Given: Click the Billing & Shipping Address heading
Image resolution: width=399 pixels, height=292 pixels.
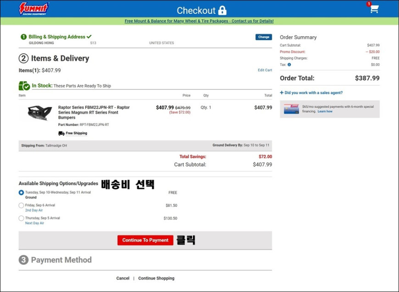Looking at the screenshot, I should (57, 37).
